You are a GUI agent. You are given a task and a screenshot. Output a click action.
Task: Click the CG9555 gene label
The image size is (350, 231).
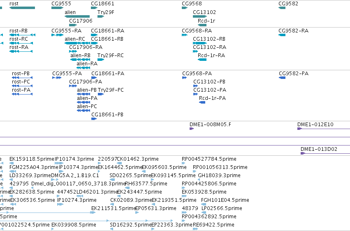tap(61, 4)
